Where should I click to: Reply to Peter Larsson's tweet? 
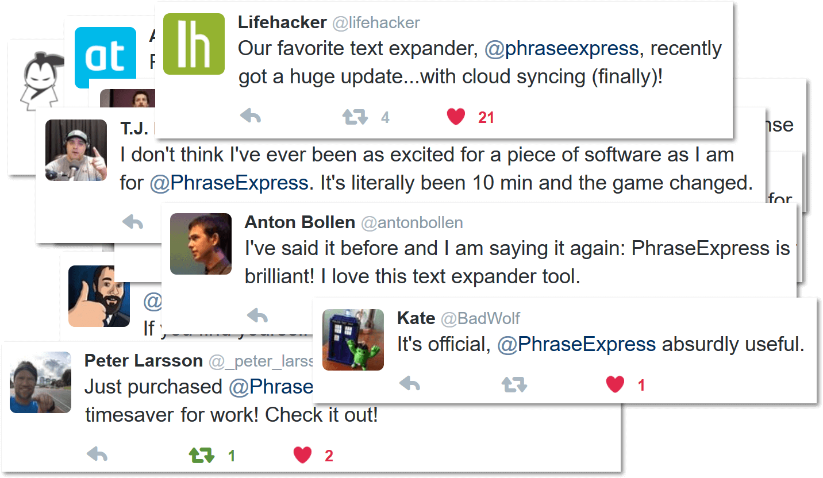pyautogui.click(x=97, y=455)
